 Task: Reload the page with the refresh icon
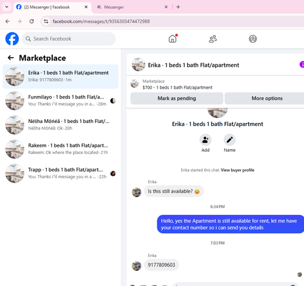[x=32, y=21]
